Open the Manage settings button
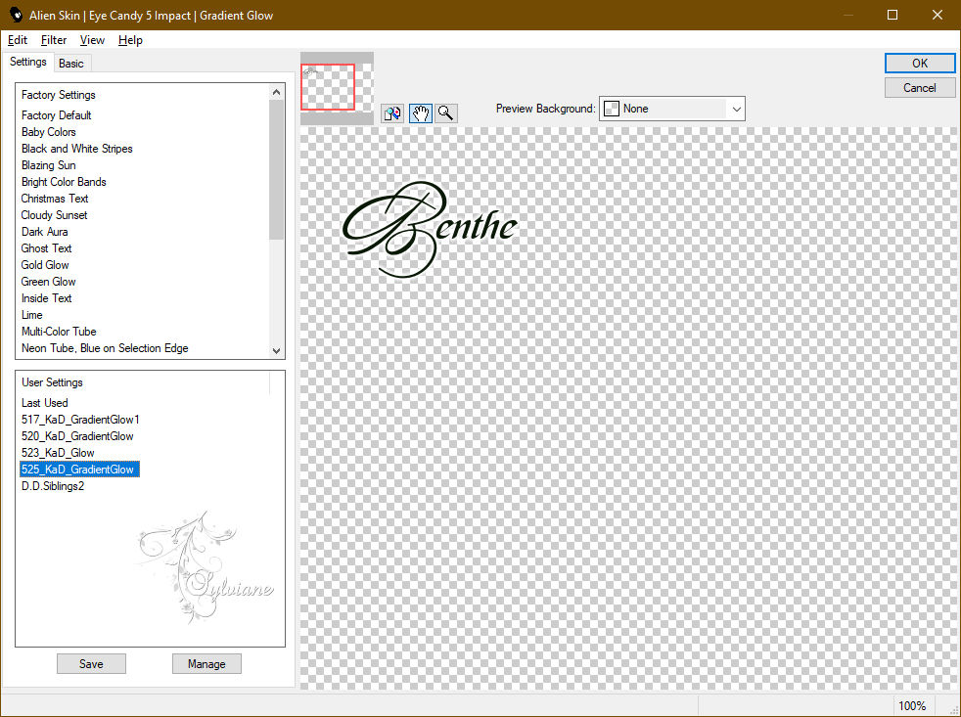Viewport: 961px width, 717px height. click(206, 663)
